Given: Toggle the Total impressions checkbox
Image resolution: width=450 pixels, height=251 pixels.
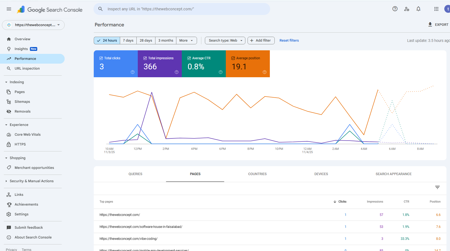Looking at the screenshot, I should pos(145,58).
